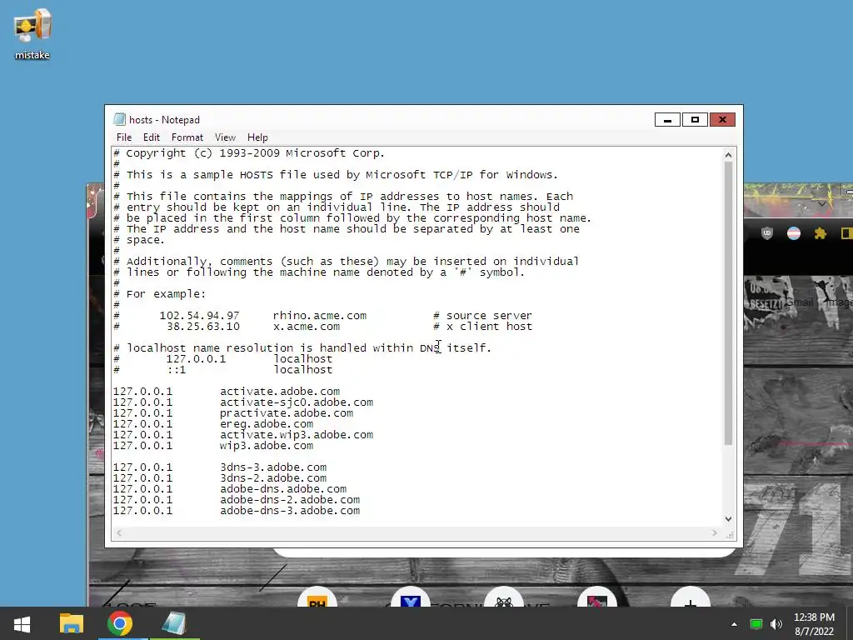This screenshot has height=640, width=853.
Task: Click the 'practivate.adobe.com' entry
Action: pos(287,413)
